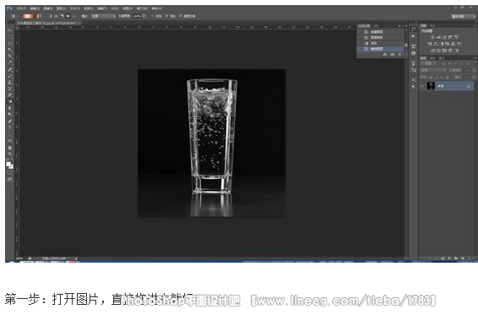
Task: Add a Hue/Saturation adjustment
Action: click(430, 44)
